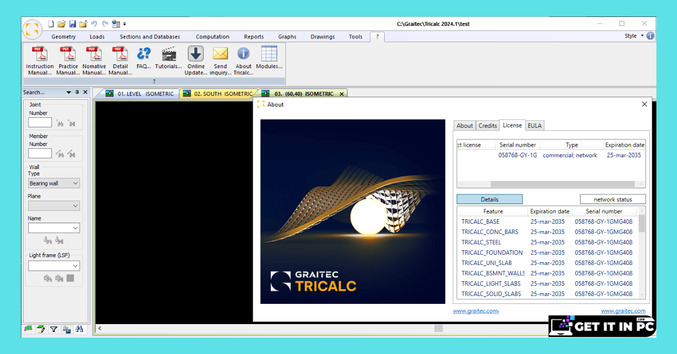Image resolution: width=677 pixels, height=354 pixels.
Task: Open the right www.graitec.com link
Action: 623,311
